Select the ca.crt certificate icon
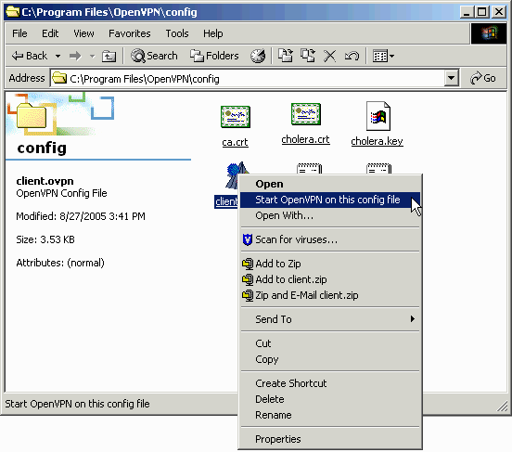 click(235, 116)
